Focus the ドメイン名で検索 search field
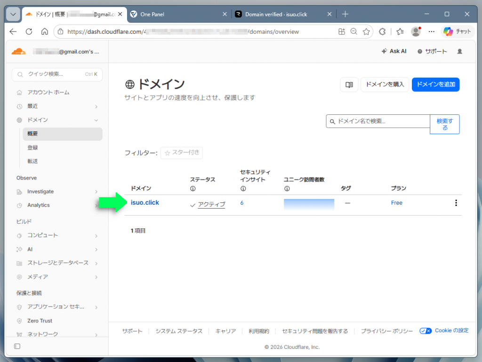The width and height of the screenshot is (482, 362). pos(378,121)
